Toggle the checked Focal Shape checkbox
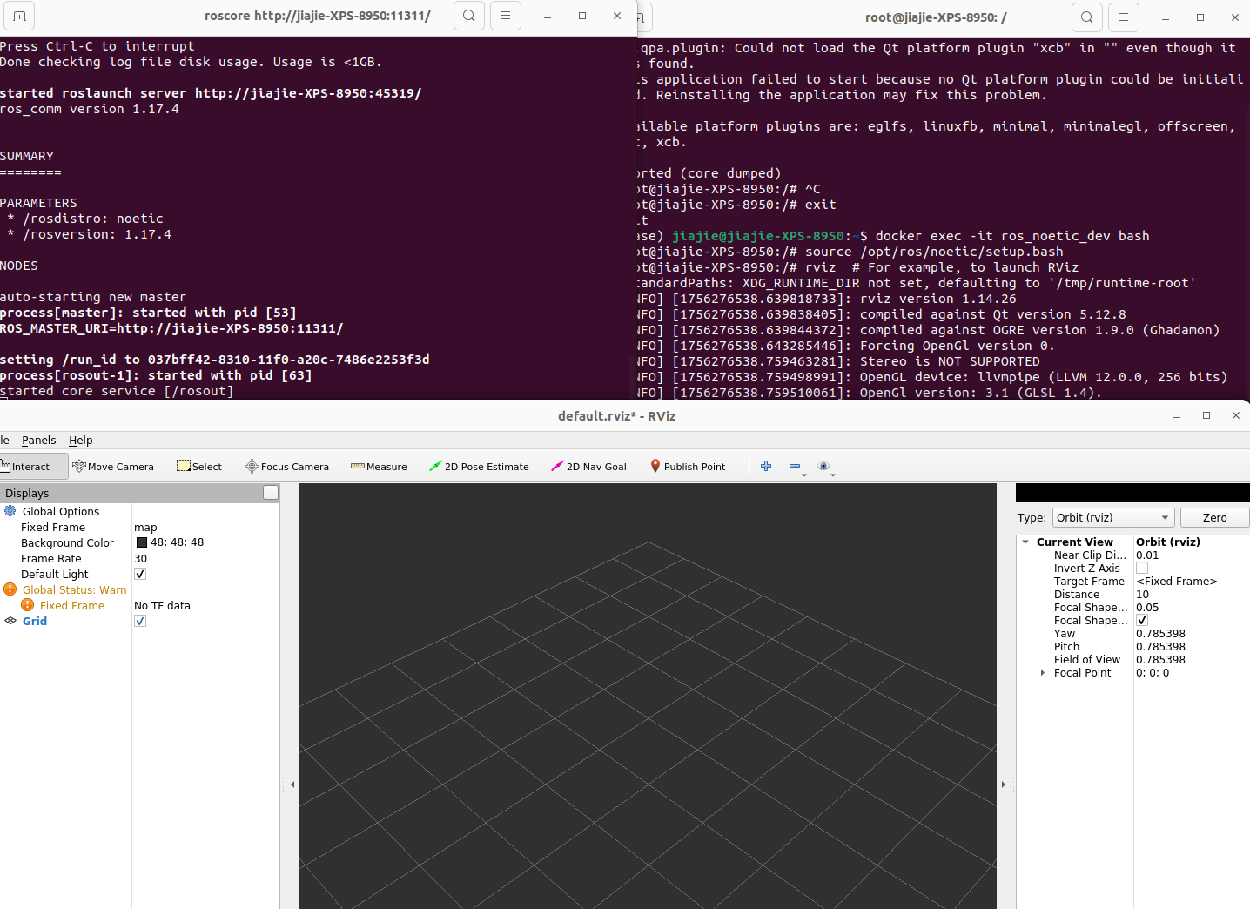 click(1142, 620)
